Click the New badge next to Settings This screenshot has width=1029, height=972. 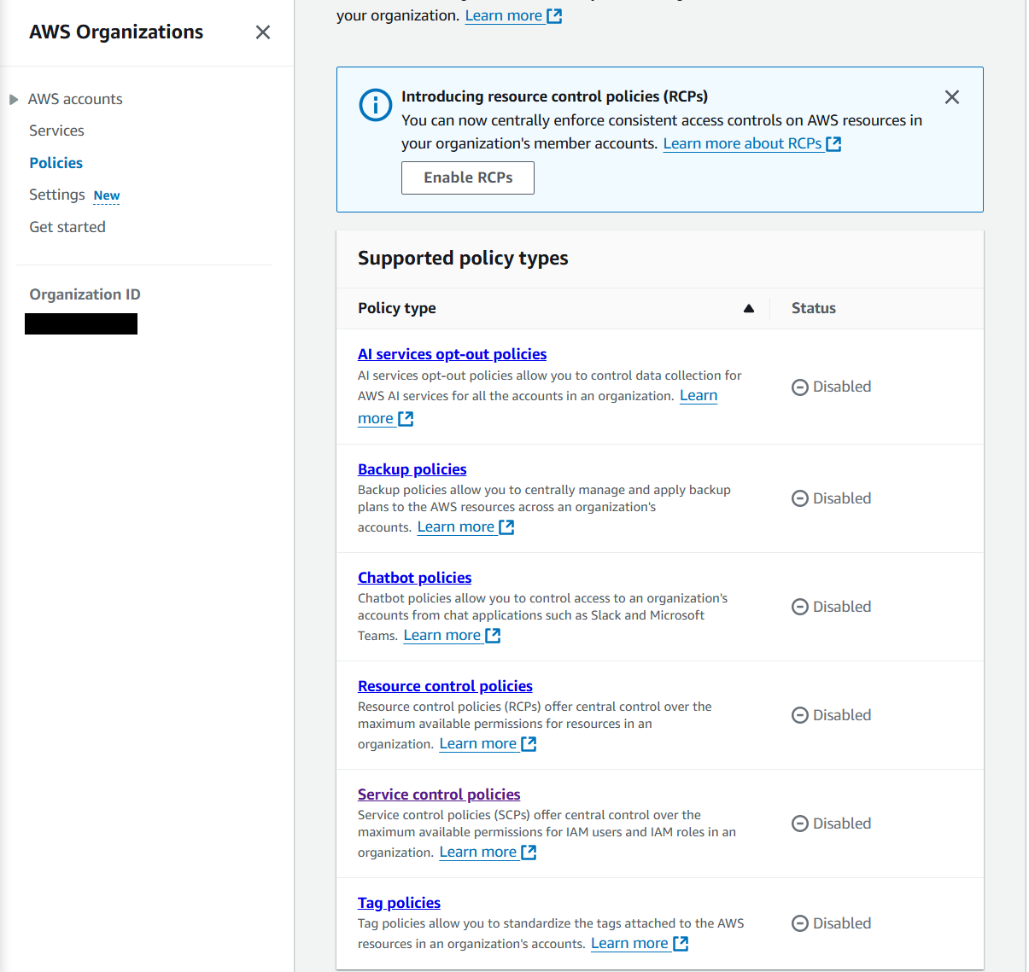click(107, 195)
